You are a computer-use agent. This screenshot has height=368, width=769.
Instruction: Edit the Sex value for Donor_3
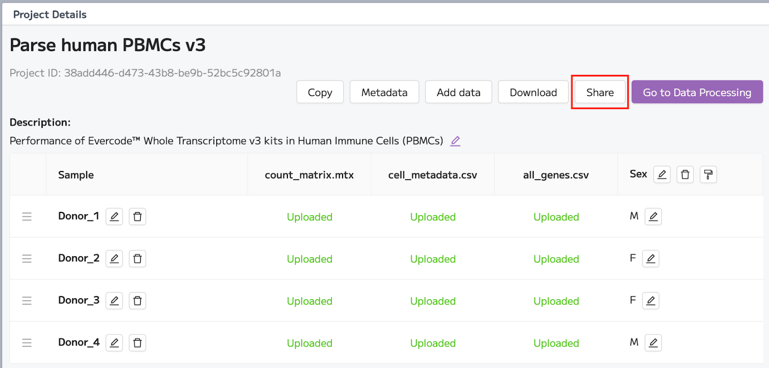click(x=651, y=301)
